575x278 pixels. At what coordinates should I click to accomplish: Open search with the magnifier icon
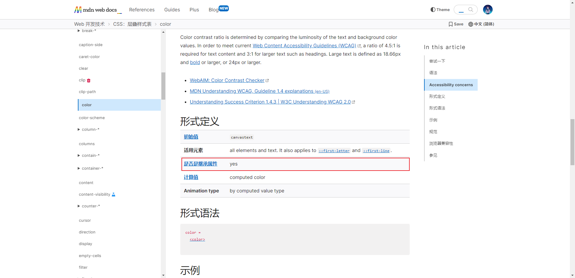tap(471, 10)
